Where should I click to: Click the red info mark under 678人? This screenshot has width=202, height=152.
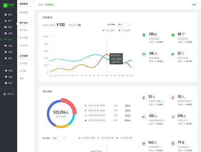pyautogui.click(x=187, y=120)
